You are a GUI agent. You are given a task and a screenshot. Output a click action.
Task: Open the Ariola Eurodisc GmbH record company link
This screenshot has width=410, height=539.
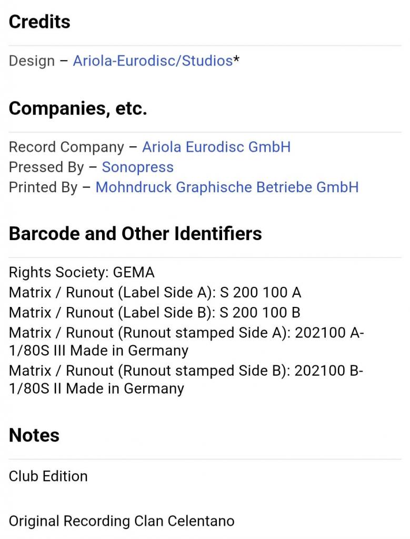point(216,147)
